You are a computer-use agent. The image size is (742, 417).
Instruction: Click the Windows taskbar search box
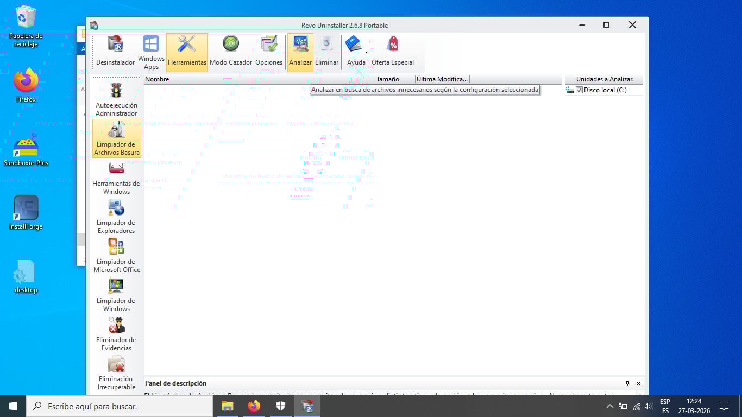[120, 406]
